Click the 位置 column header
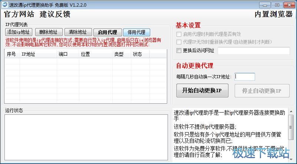Image resolution: width=297 pixels, height=164 pixels. click(96, 54)
